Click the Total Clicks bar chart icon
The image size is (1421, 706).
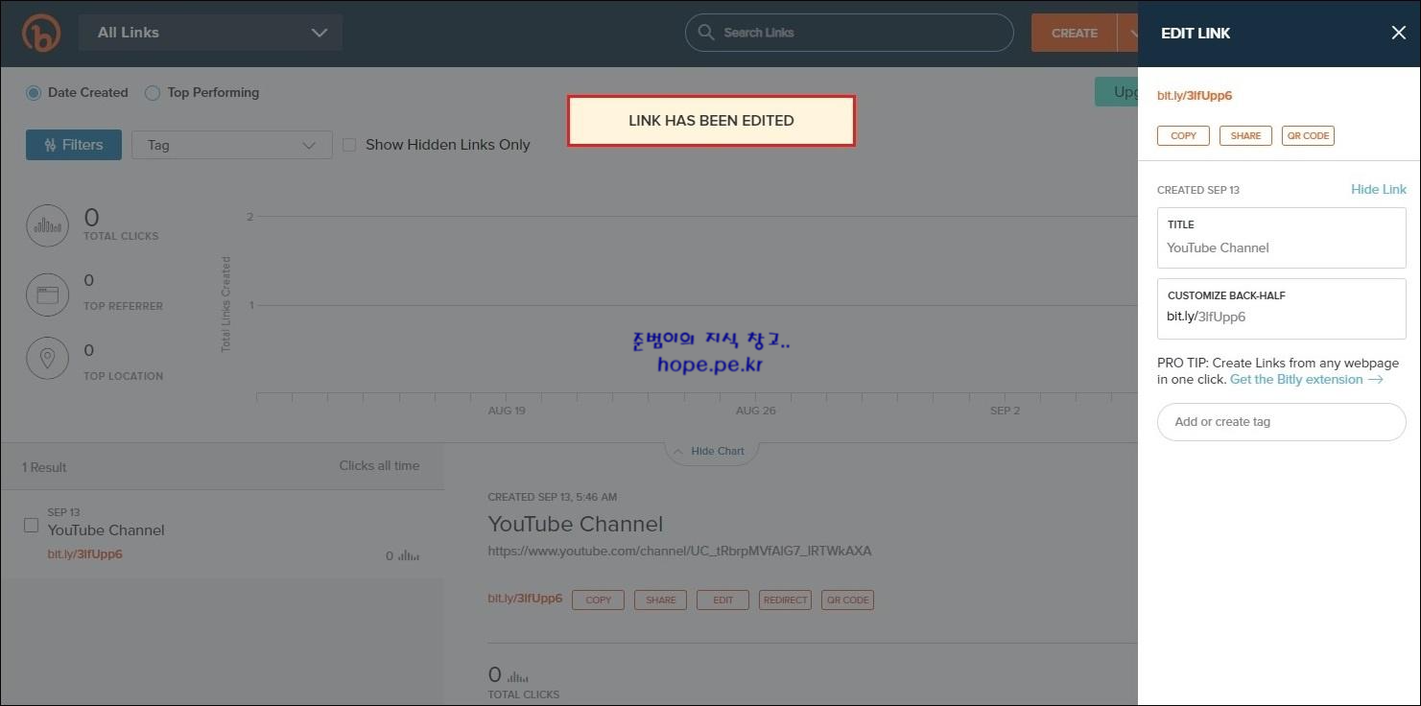[47, 225]
